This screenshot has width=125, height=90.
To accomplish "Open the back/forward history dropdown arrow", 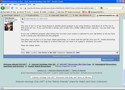I will click(x=9, y=8).
